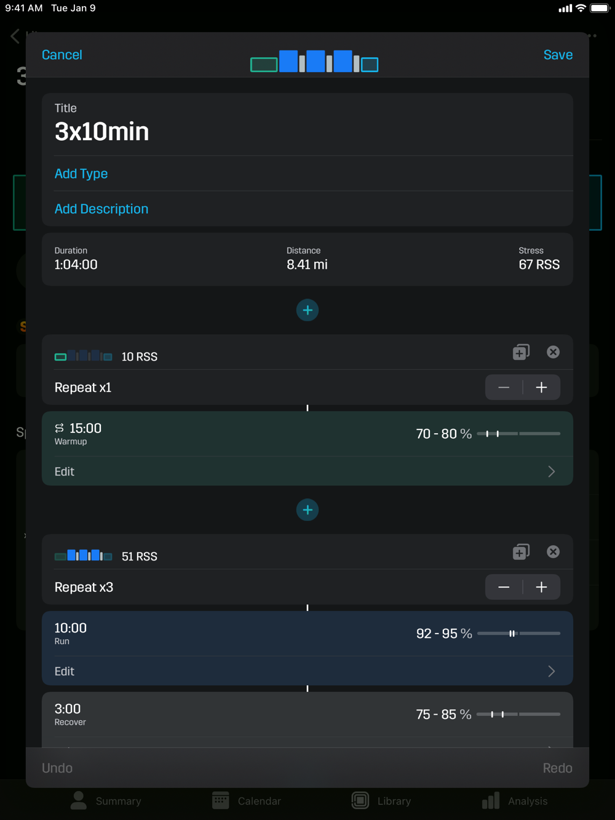Tap the add-step plus icon above the Warmup block
Image resolution: width=615 pixels, height=820 pixels.
point(307,310)
